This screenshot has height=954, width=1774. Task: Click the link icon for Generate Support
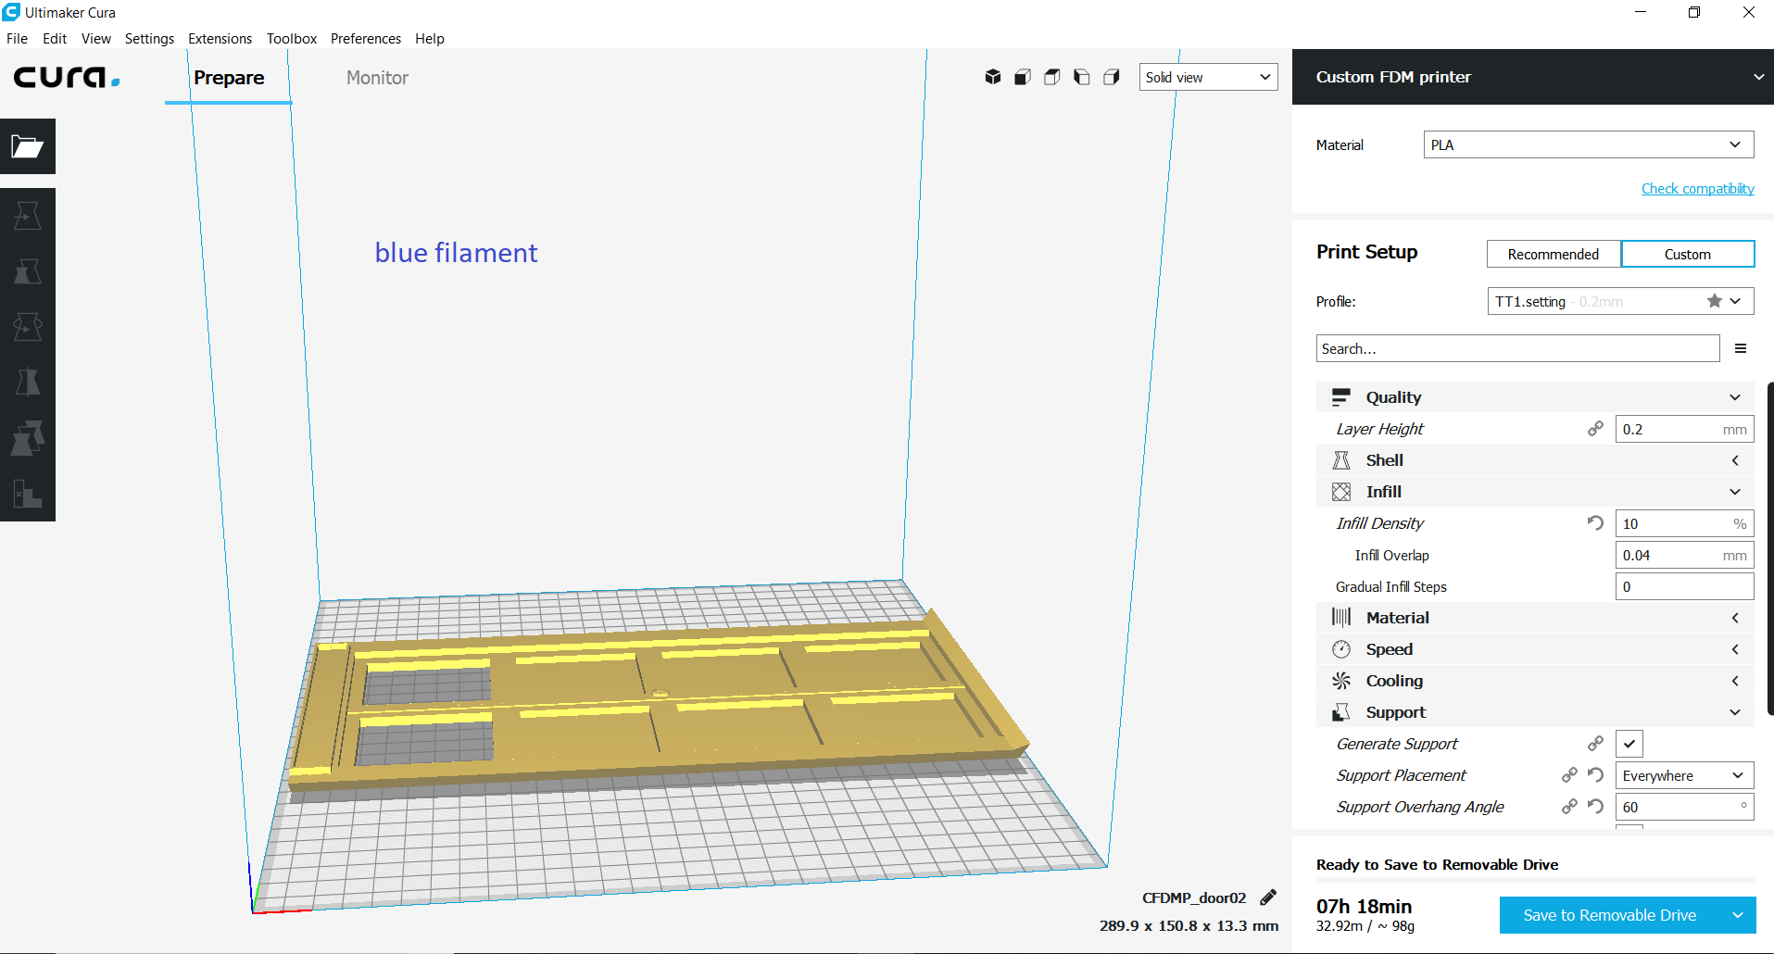point(1595,744)
